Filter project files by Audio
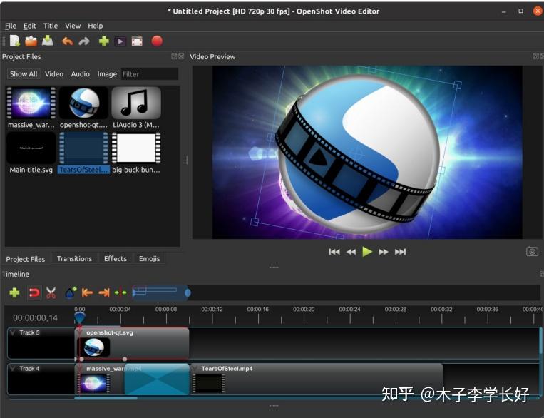 coord(80,74)
